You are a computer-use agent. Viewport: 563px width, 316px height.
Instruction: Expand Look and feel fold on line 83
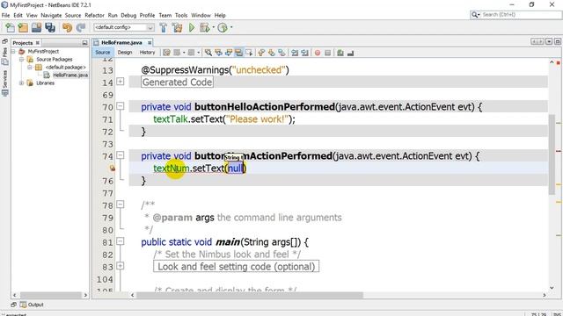121,266
